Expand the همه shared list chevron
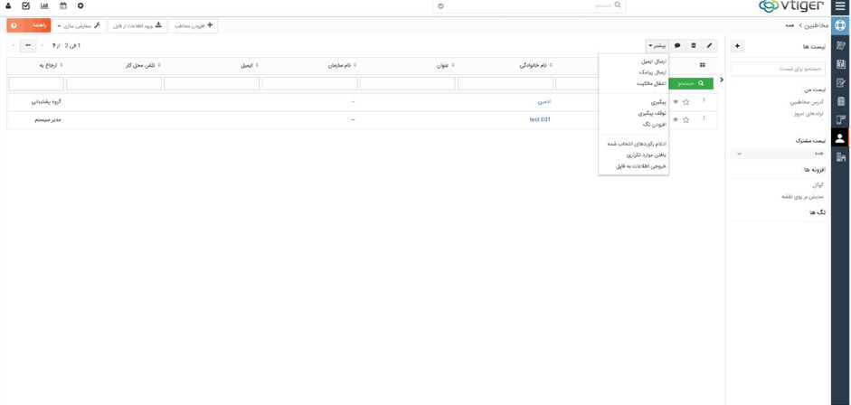The width and height of the screenshot is (851, 405). point(739,154)
